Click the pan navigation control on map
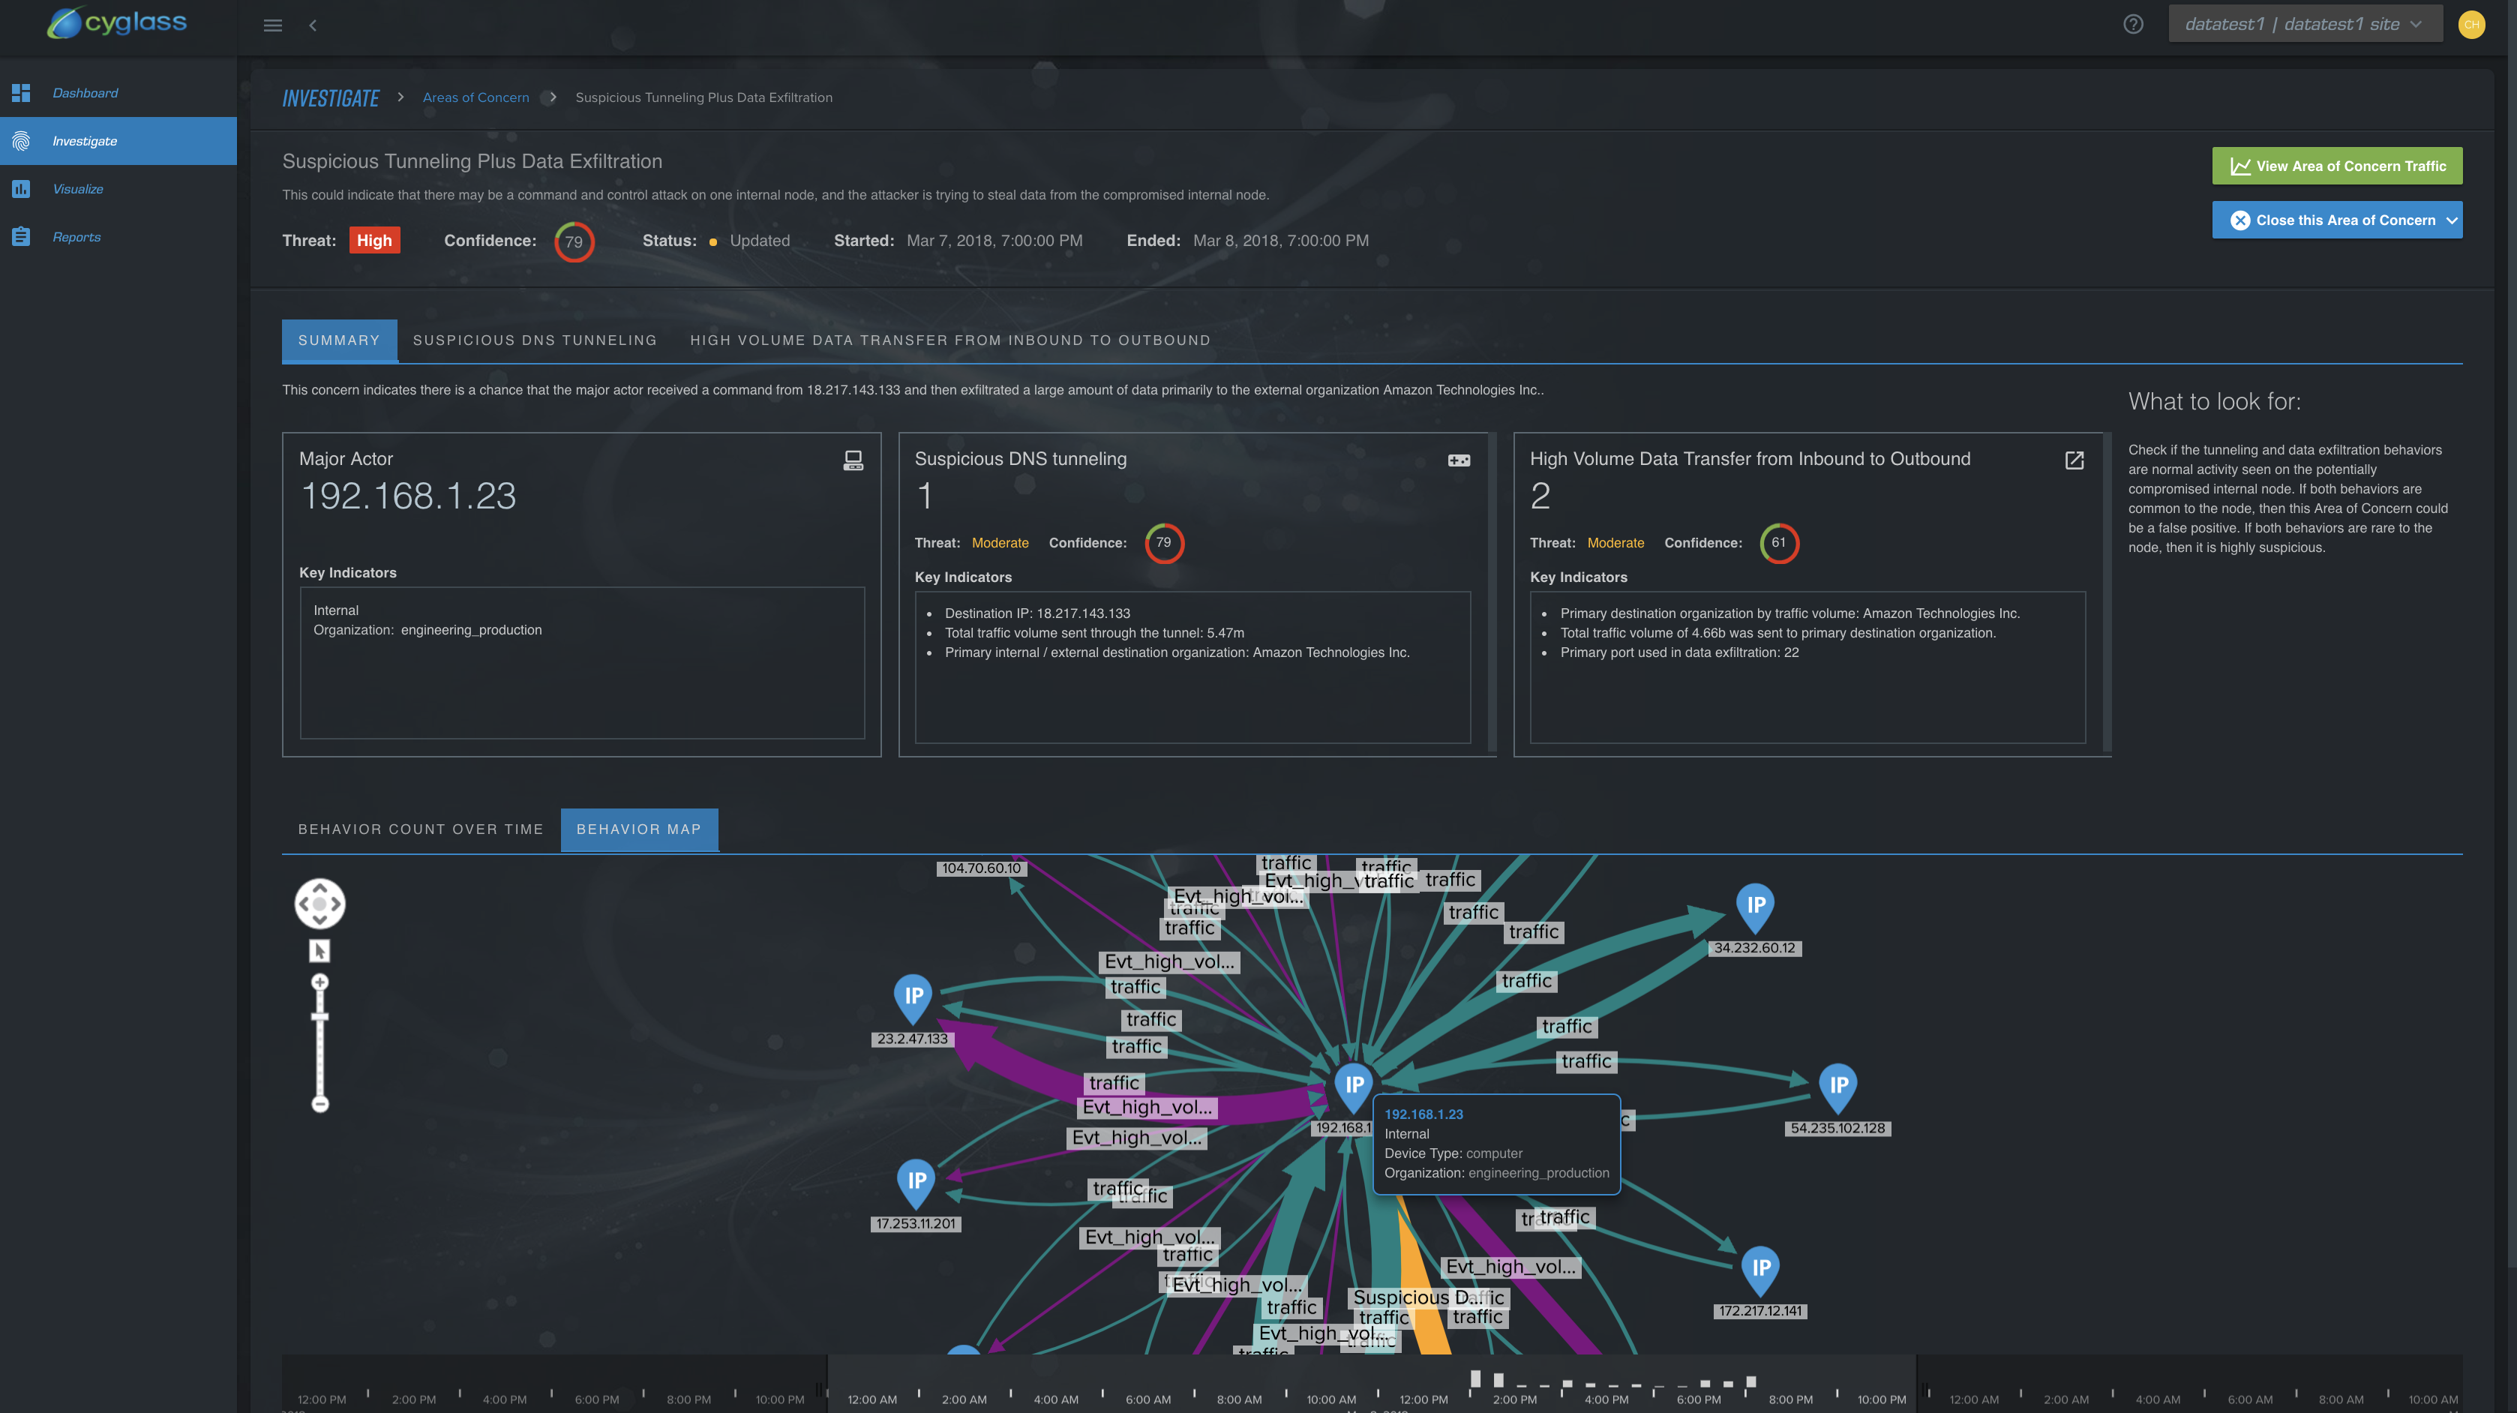 tap(319, 904)
